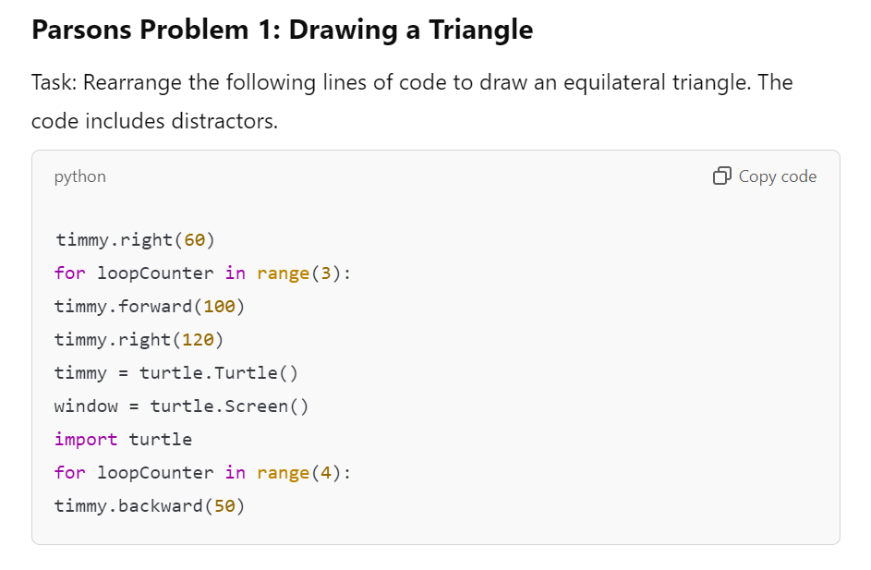Click the window = turtle.Screen() line
The height and width of the screenshot is (570, 871).
coord(180,406)
